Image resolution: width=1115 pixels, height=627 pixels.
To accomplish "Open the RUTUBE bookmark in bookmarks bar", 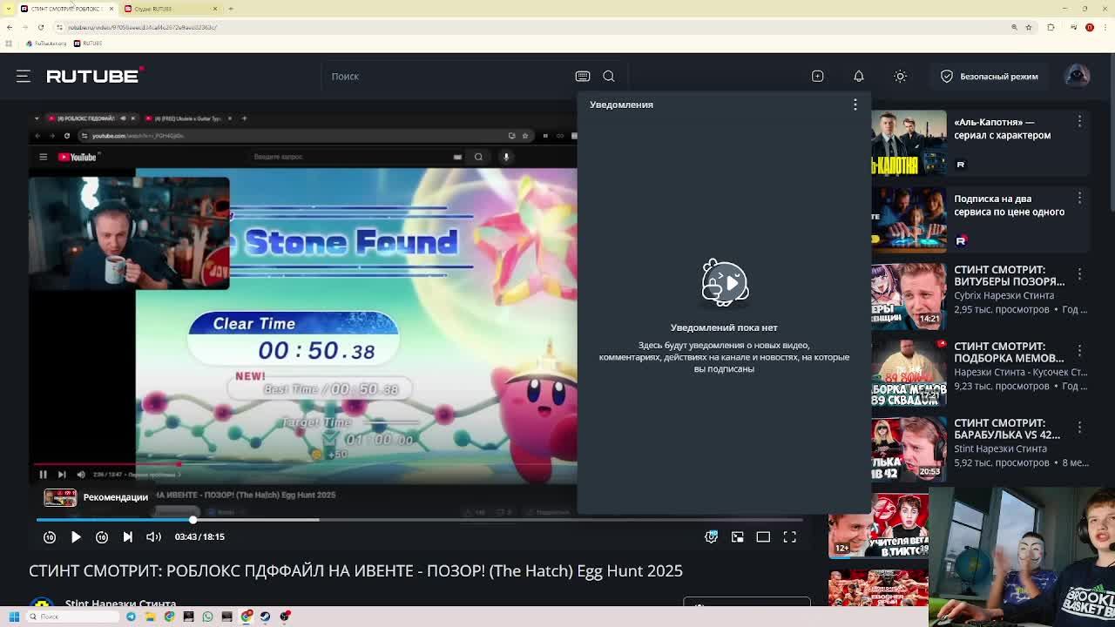I will coord(88,44).
